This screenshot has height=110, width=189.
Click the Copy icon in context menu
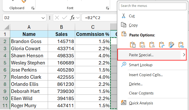(124, 25)
